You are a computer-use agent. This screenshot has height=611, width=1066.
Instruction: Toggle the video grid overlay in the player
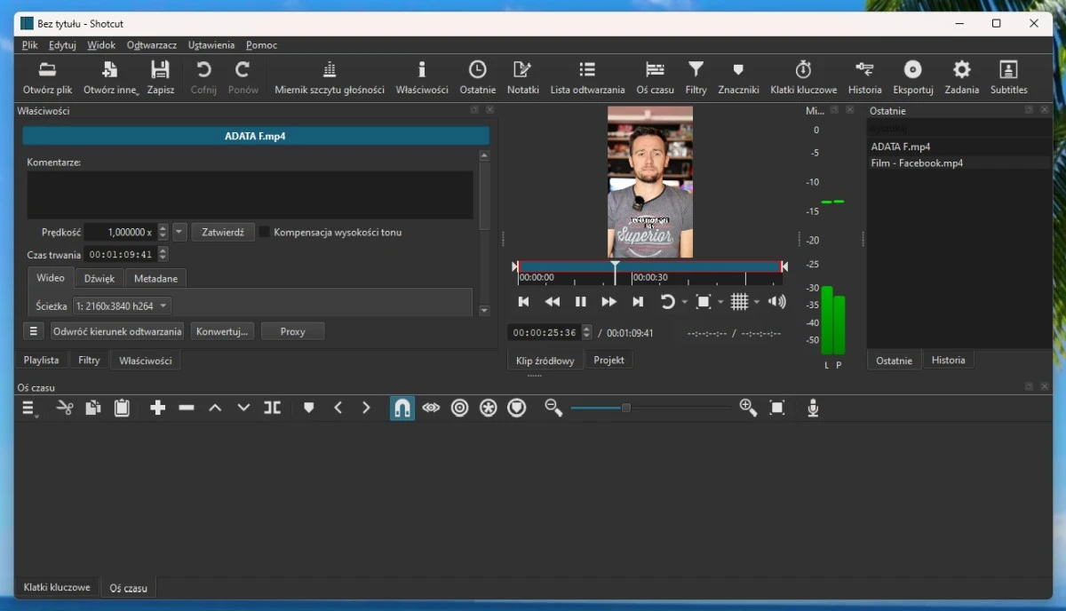pyautogui.click(x=742, y=301)
